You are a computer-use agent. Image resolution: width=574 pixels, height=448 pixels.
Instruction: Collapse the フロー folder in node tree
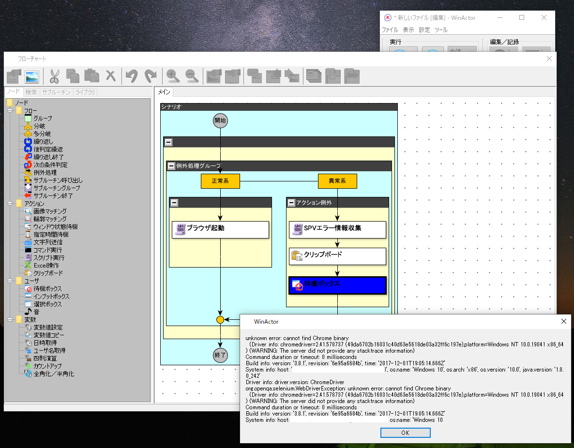point(10,110)
